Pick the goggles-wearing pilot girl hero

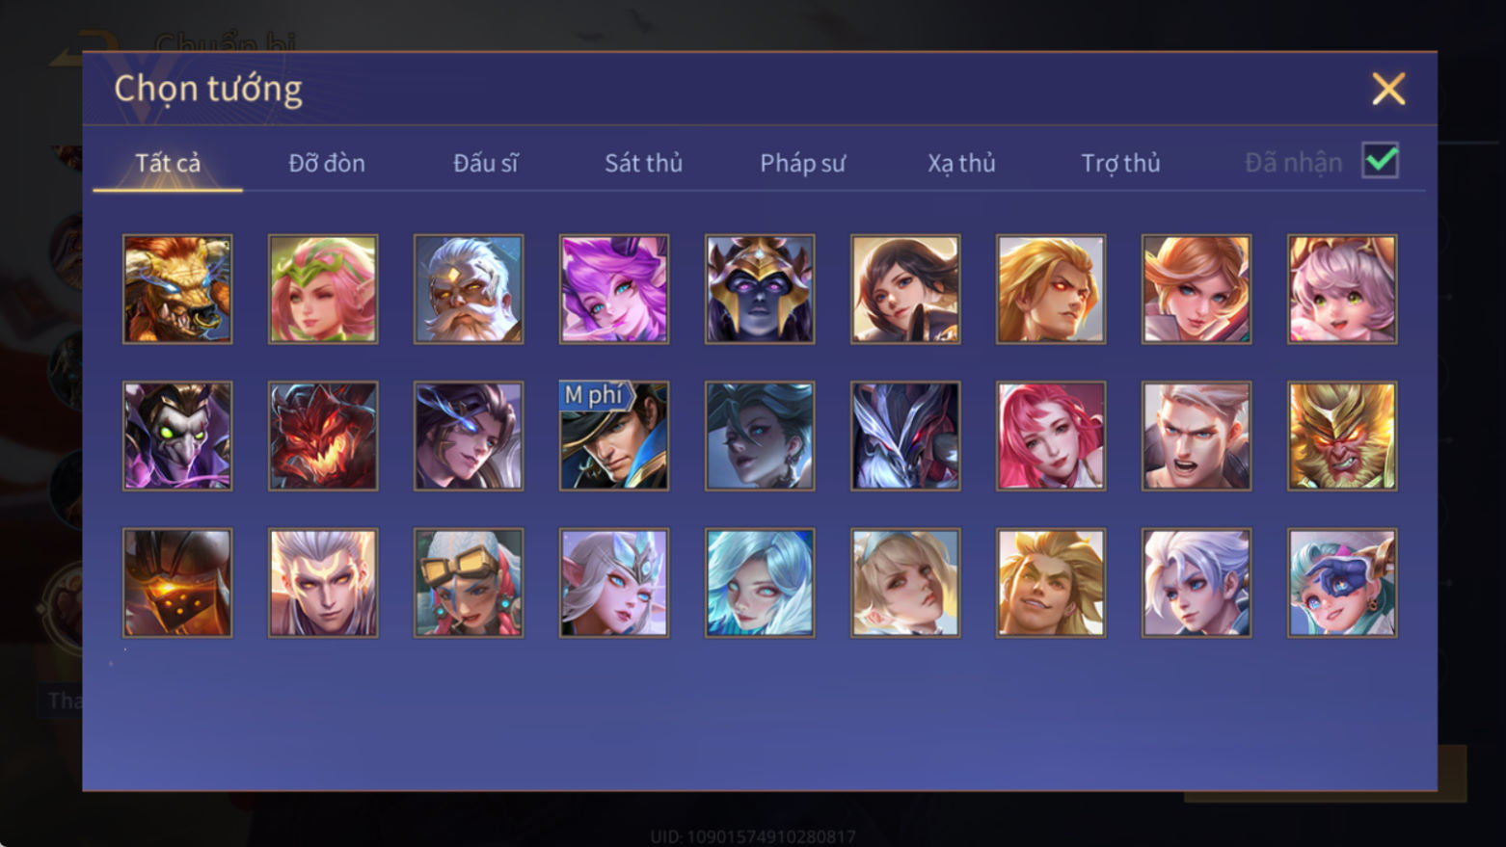tap(469, 582)
